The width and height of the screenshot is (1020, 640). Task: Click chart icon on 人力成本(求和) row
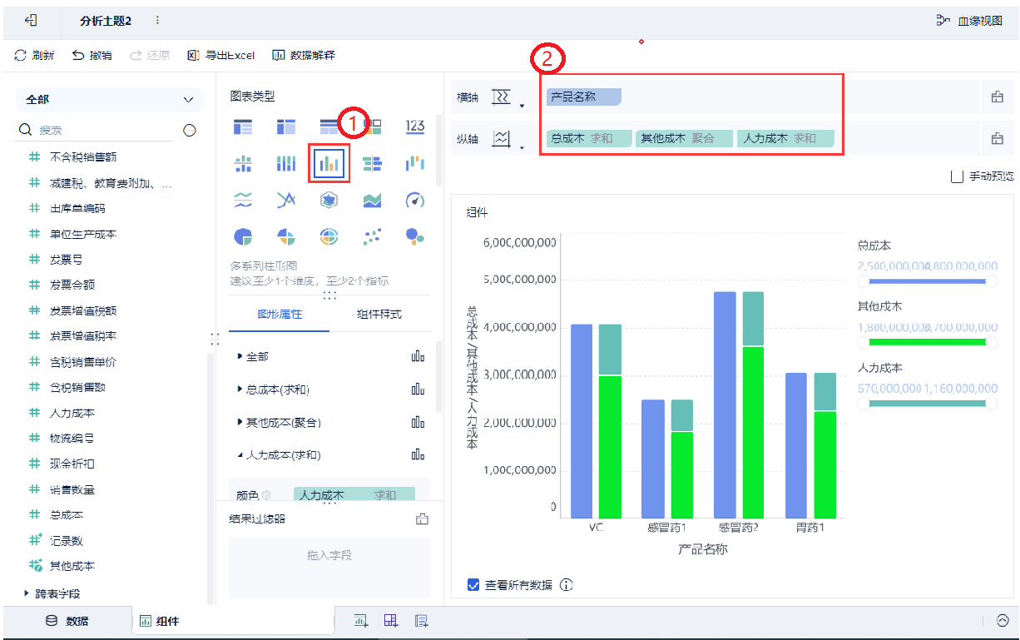[418, 454]
